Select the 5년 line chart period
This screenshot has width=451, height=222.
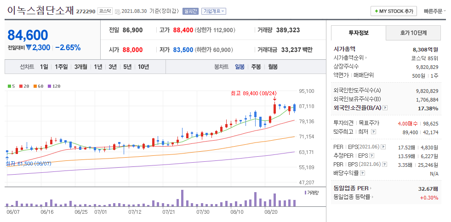[127, 67]
